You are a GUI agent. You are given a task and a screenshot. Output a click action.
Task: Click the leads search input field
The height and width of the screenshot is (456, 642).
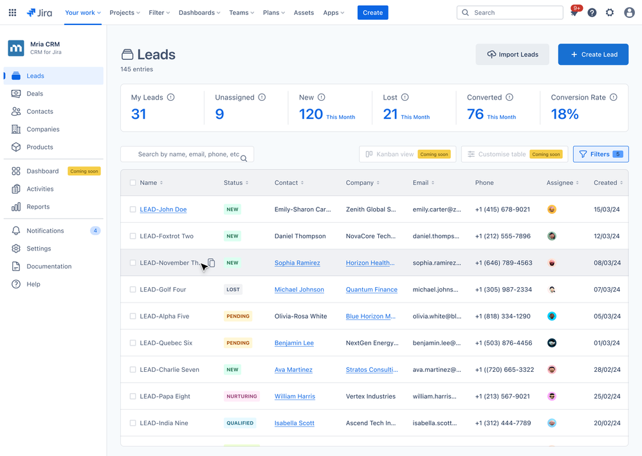click(187, 154)
